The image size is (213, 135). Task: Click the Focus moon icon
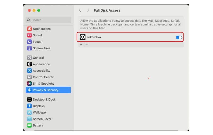[x=29, y=42]
